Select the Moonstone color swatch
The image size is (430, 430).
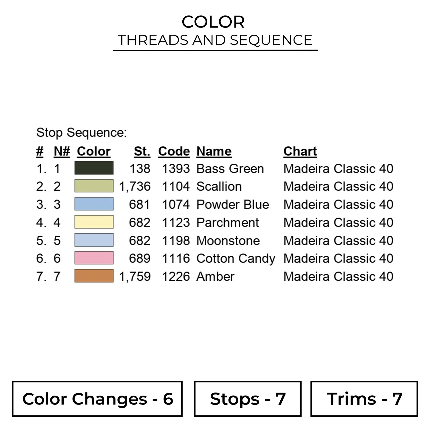coord(94,240)
